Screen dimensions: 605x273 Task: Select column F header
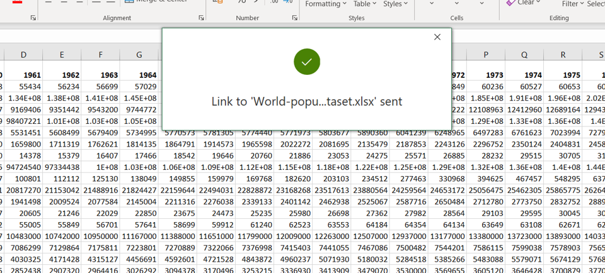coord(101,55)
